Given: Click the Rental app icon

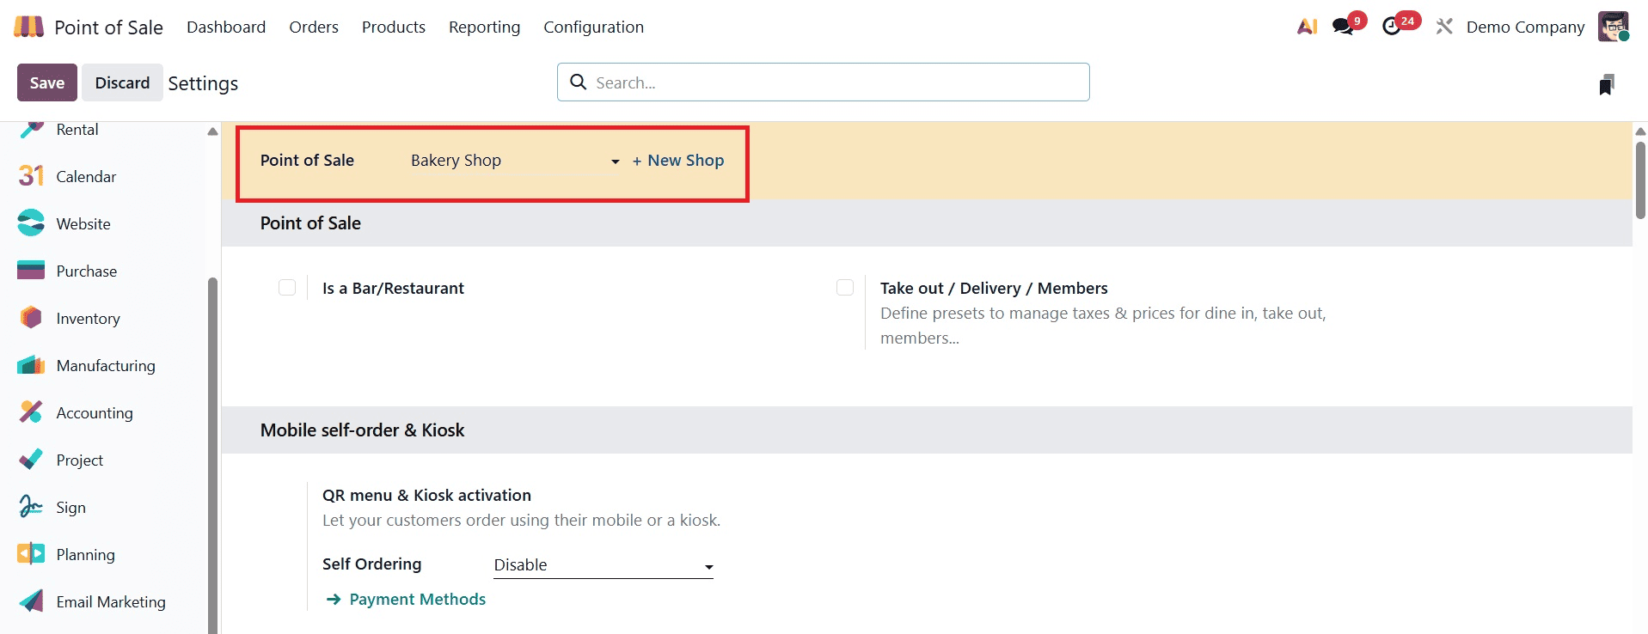Looking at the screenshot, I should (31, 129).
